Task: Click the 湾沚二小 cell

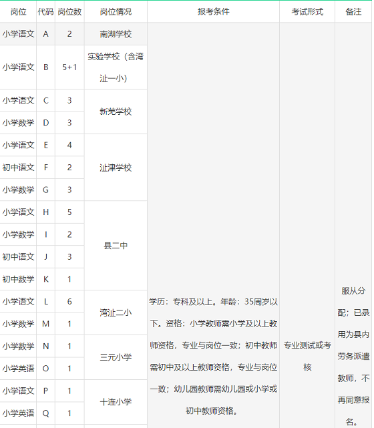Action: (x=116, y=312)
